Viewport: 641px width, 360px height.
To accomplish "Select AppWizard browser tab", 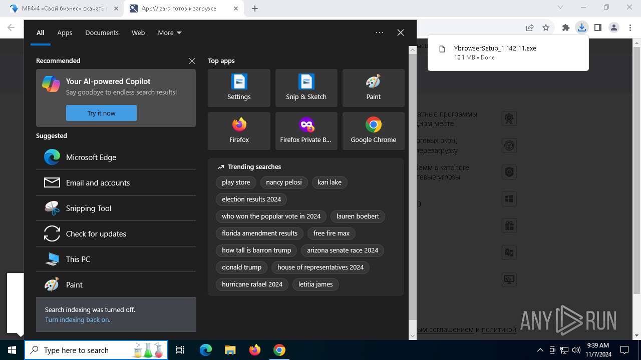I will (183, 8).
